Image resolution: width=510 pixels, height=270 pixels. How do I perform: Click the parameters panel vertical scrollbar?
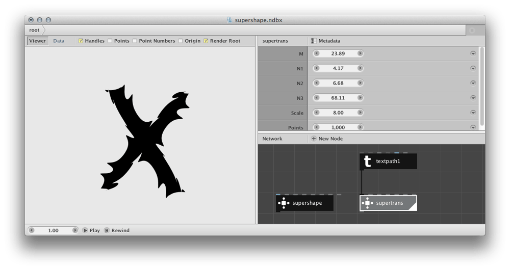(x=482, y=86)
